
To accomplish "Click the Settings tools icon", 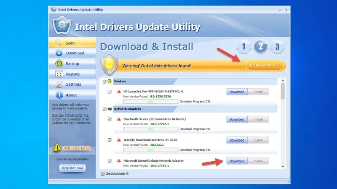I will (59, 84).
